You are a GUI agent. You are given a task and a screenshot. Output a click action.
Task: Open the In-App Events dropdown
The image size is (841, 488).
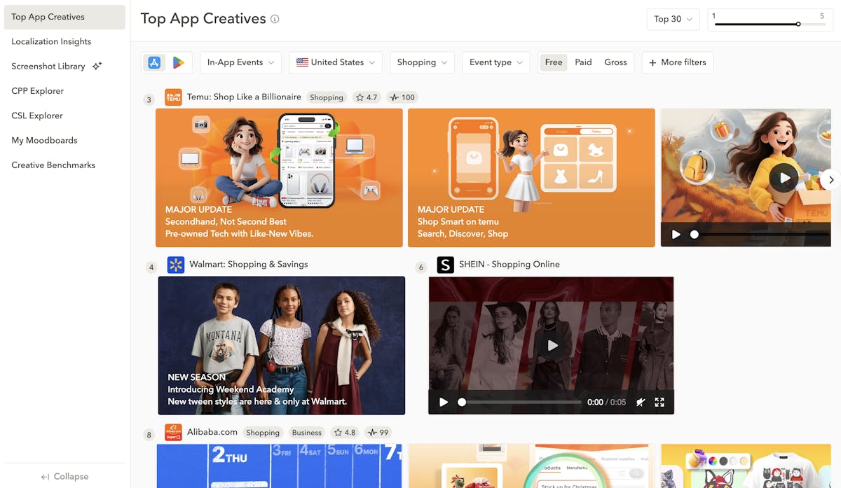pyautogui.click(x=240, y=62)
